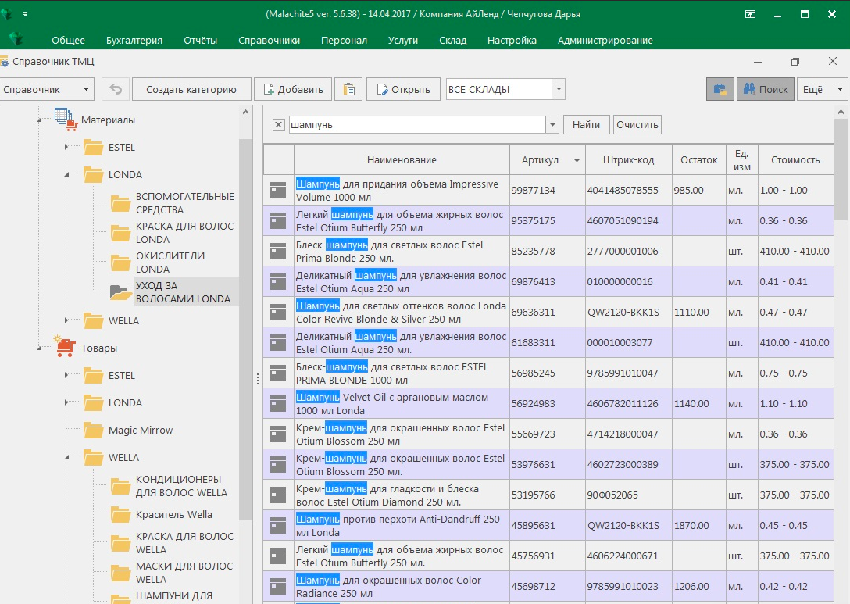The image size is (850, 604).
Task: Click row icon of Velvet Oil shampoo
Action: coord(278,403)
